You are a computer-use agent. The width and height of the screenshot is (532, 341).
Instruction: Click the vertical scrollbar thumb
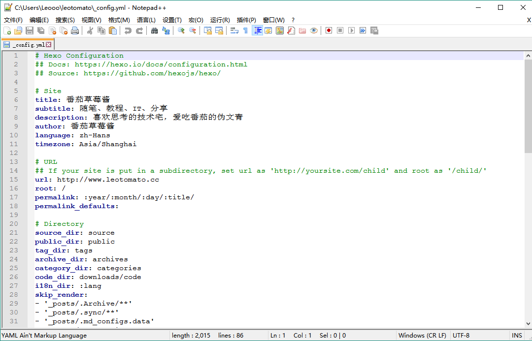pos(528,106)
